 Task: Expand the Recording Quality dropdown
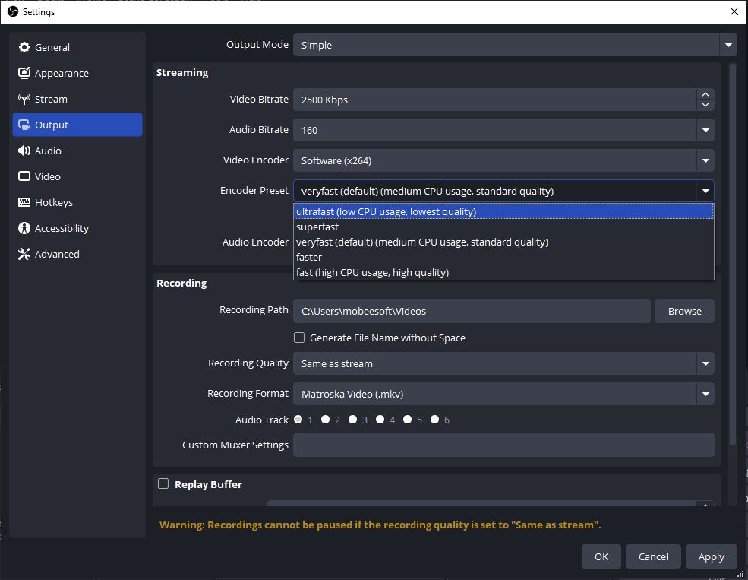click(x=705, y=363)
